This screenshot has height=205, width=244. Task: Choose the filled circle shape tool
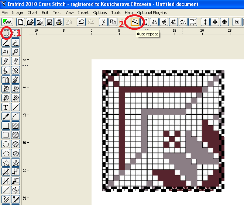tap(16, 144)
